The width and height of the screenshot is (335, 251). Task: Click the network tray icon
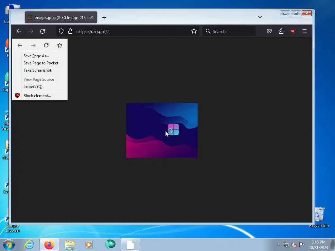pos(286,245)
